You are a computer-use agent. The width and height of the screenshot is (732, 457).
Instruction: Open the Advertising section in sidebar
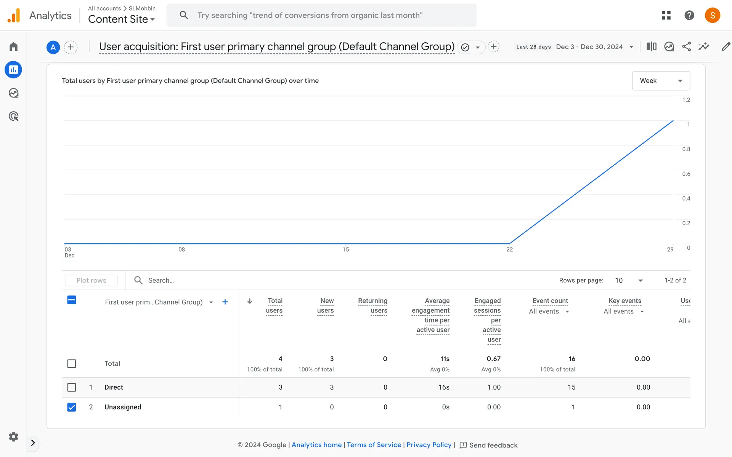[13, 116]
